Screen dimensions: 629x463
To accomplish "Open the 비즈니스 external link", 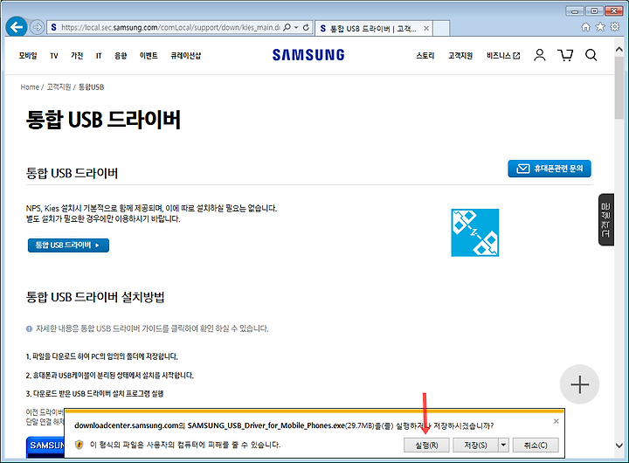I will pos(503,55).
